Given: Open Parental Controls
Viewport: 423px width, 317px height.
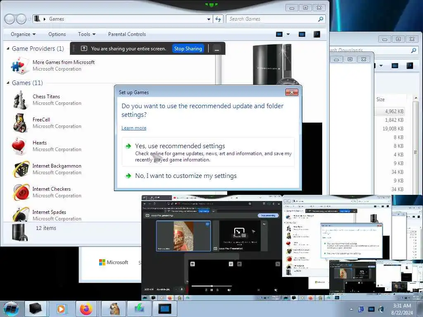Looking at the screenshot, I should click(x=127, y=34).
